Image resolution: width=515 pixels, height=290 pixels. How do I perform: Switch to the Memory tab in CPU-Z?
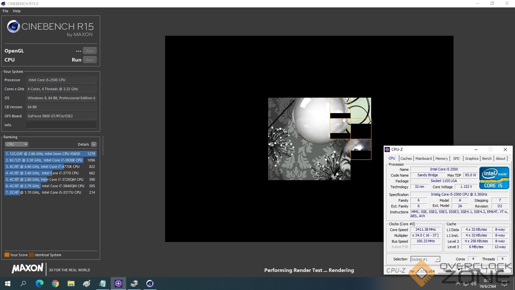tap(441, 159)
